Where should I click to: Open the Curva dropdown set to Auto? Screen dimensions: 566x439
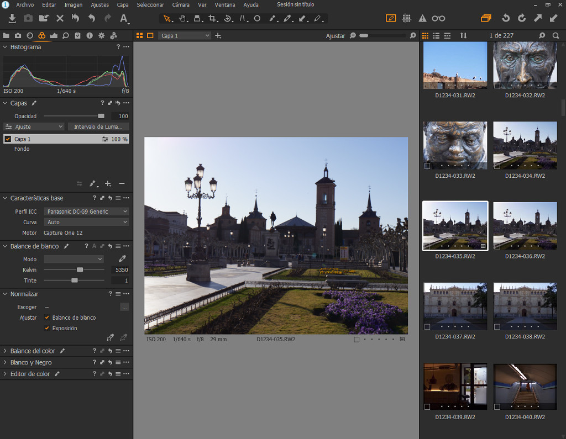tap(86, 222)
